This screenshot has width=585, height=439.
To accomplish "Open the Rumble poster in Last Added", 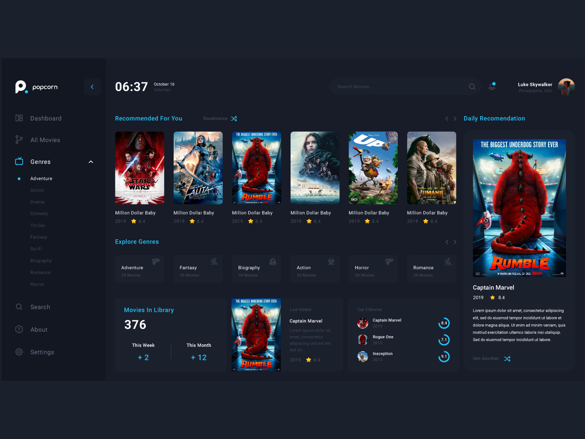I will [x=256, y=335].
